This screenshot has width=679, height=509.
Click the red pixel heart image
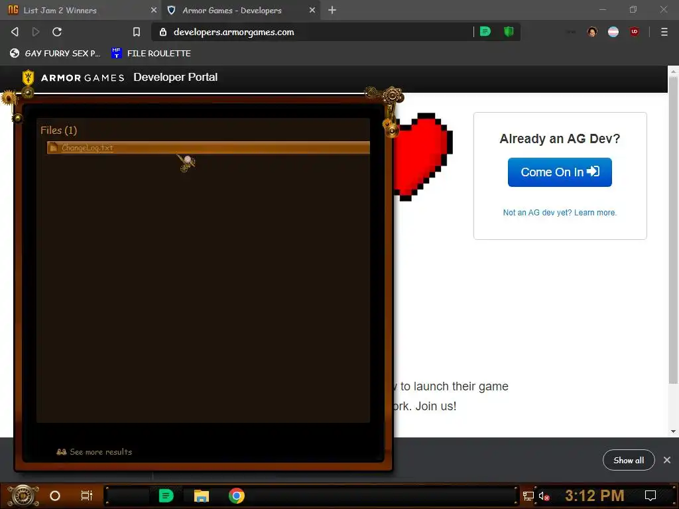pyautogui.click(x=424, y=156)
